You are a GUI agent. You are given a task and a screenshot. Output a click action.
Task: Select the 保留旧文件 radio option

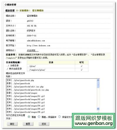pyautogui.click(x=59, y=117)
